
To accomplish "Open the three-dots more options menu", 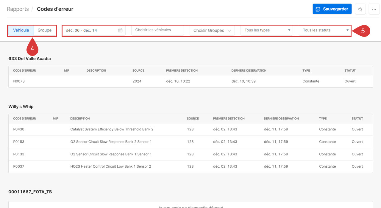I will coord(374,9).
